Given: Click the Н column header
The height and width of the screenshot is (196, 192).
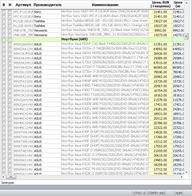Looking at the screenshot, I should 10,5.
